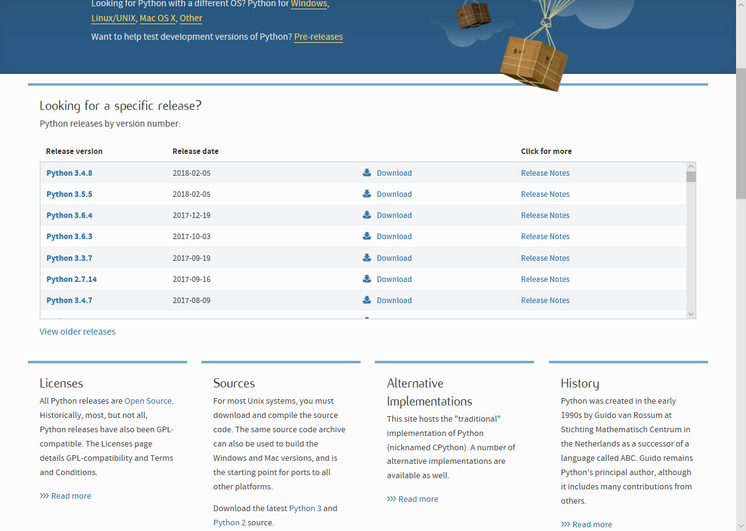Screen dimensions: 746x531
Task: Click the releases list scroll down arrow
Action: 691,314
